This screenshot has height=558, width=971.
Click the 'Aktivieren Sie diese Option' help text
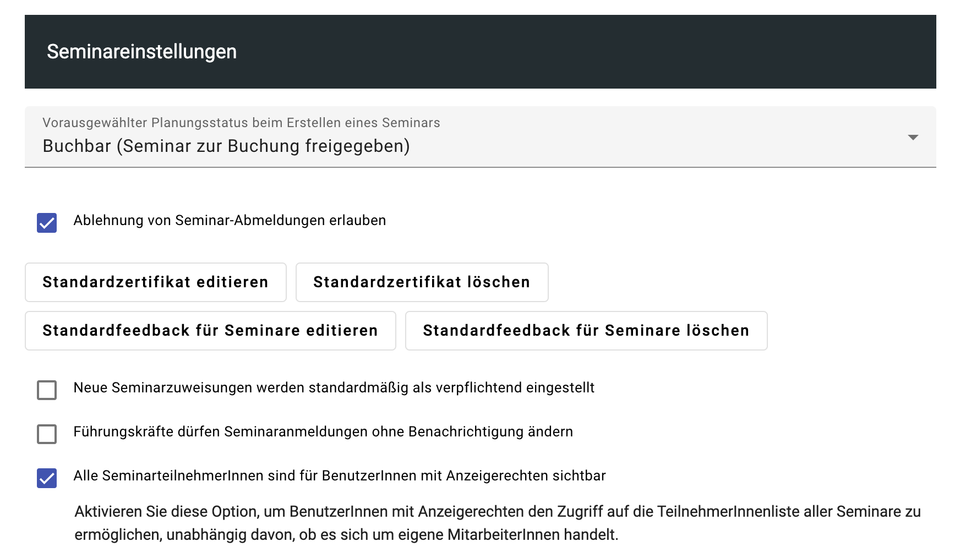coord(497,523)
